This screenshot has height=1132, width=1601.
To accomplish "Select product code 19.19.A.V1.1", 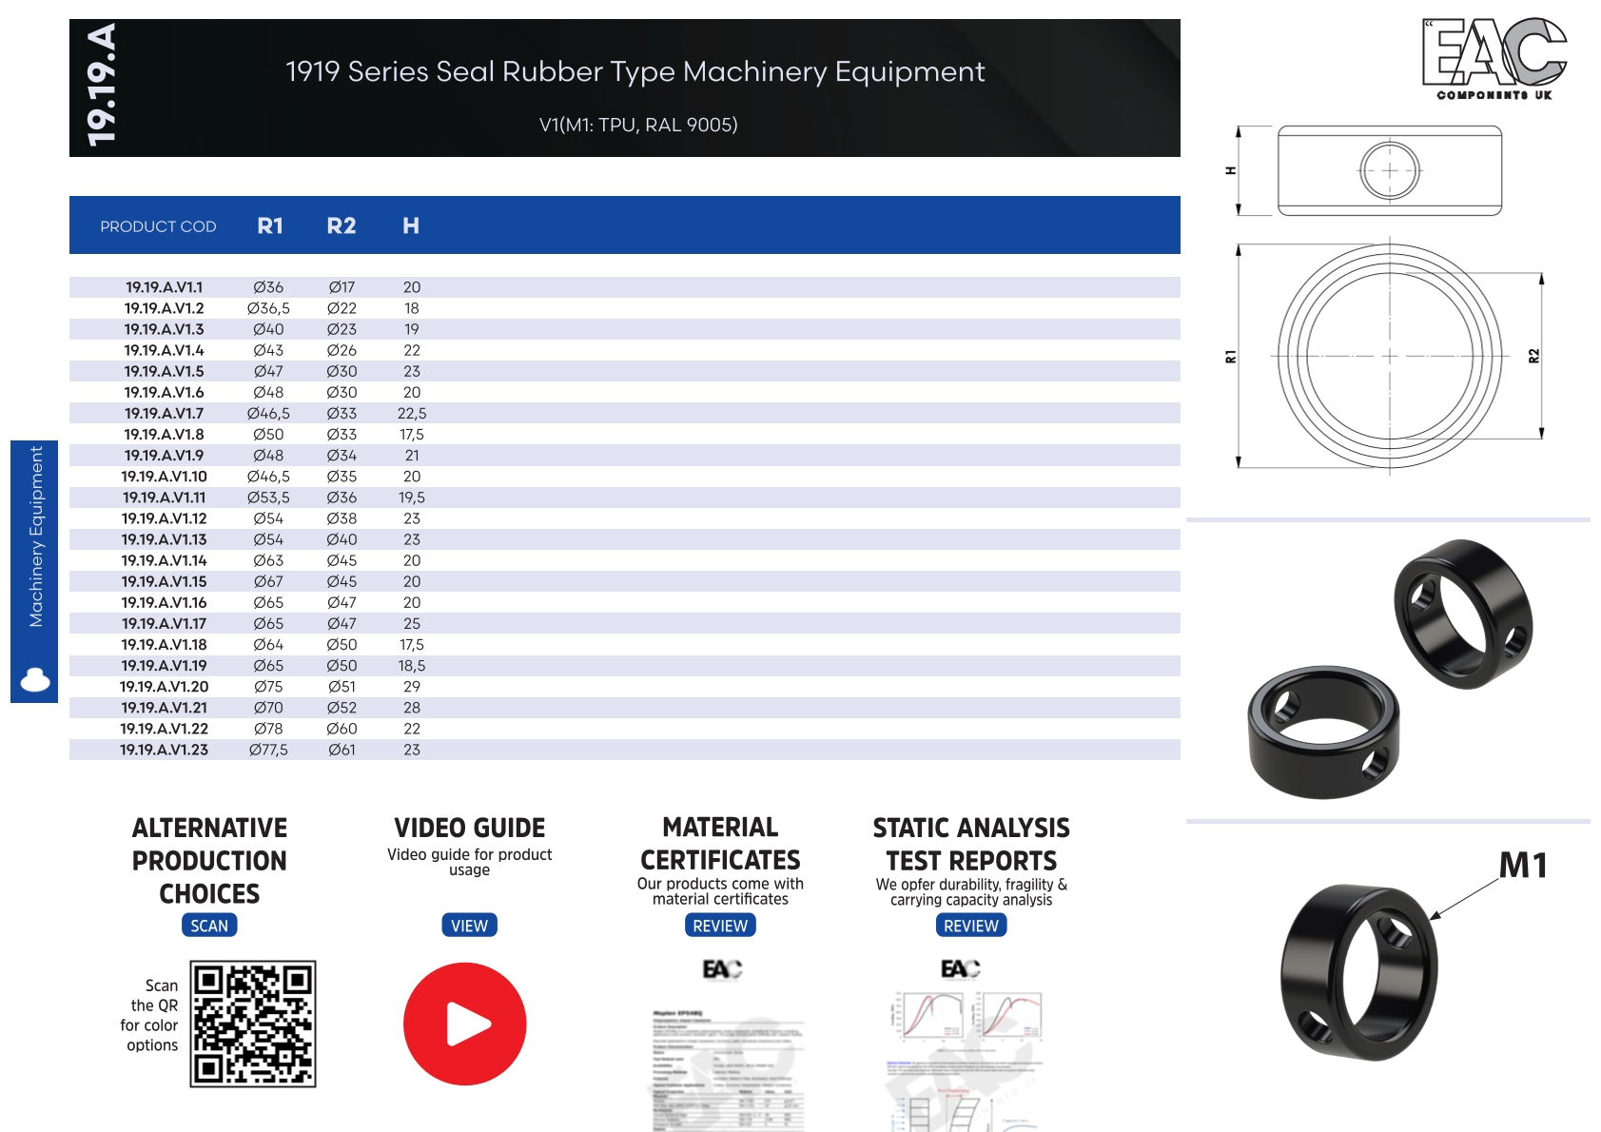I will tap(164, 287).
